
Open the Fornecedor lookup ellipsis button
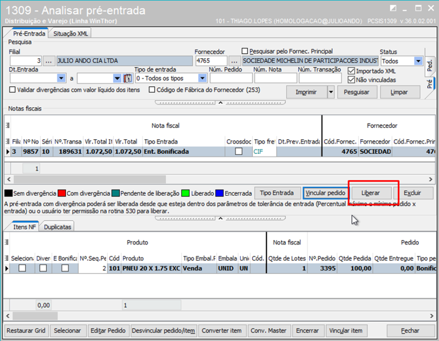click(x=235, y=61)
